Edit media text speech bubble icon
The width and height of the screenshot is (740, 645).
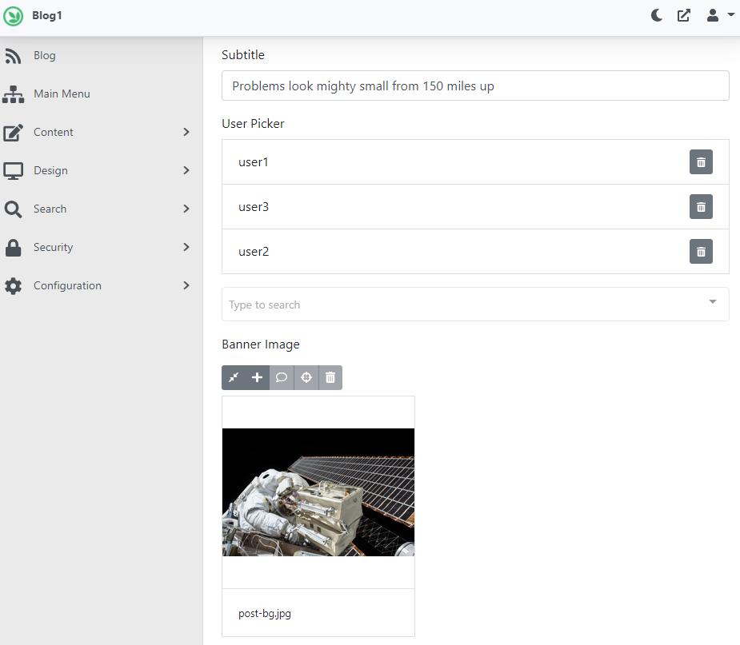click(282, 378)
